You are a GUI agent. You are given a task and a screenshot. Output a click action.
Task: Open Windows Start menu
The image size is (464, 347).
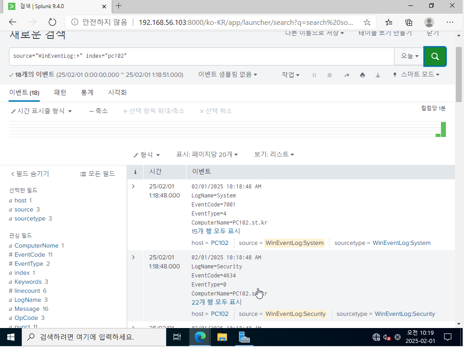[11, 337]
